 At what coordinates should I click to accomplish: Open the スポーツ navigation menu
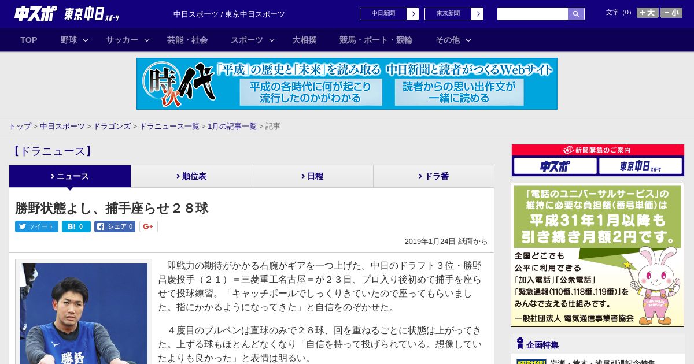click(247, 40)
